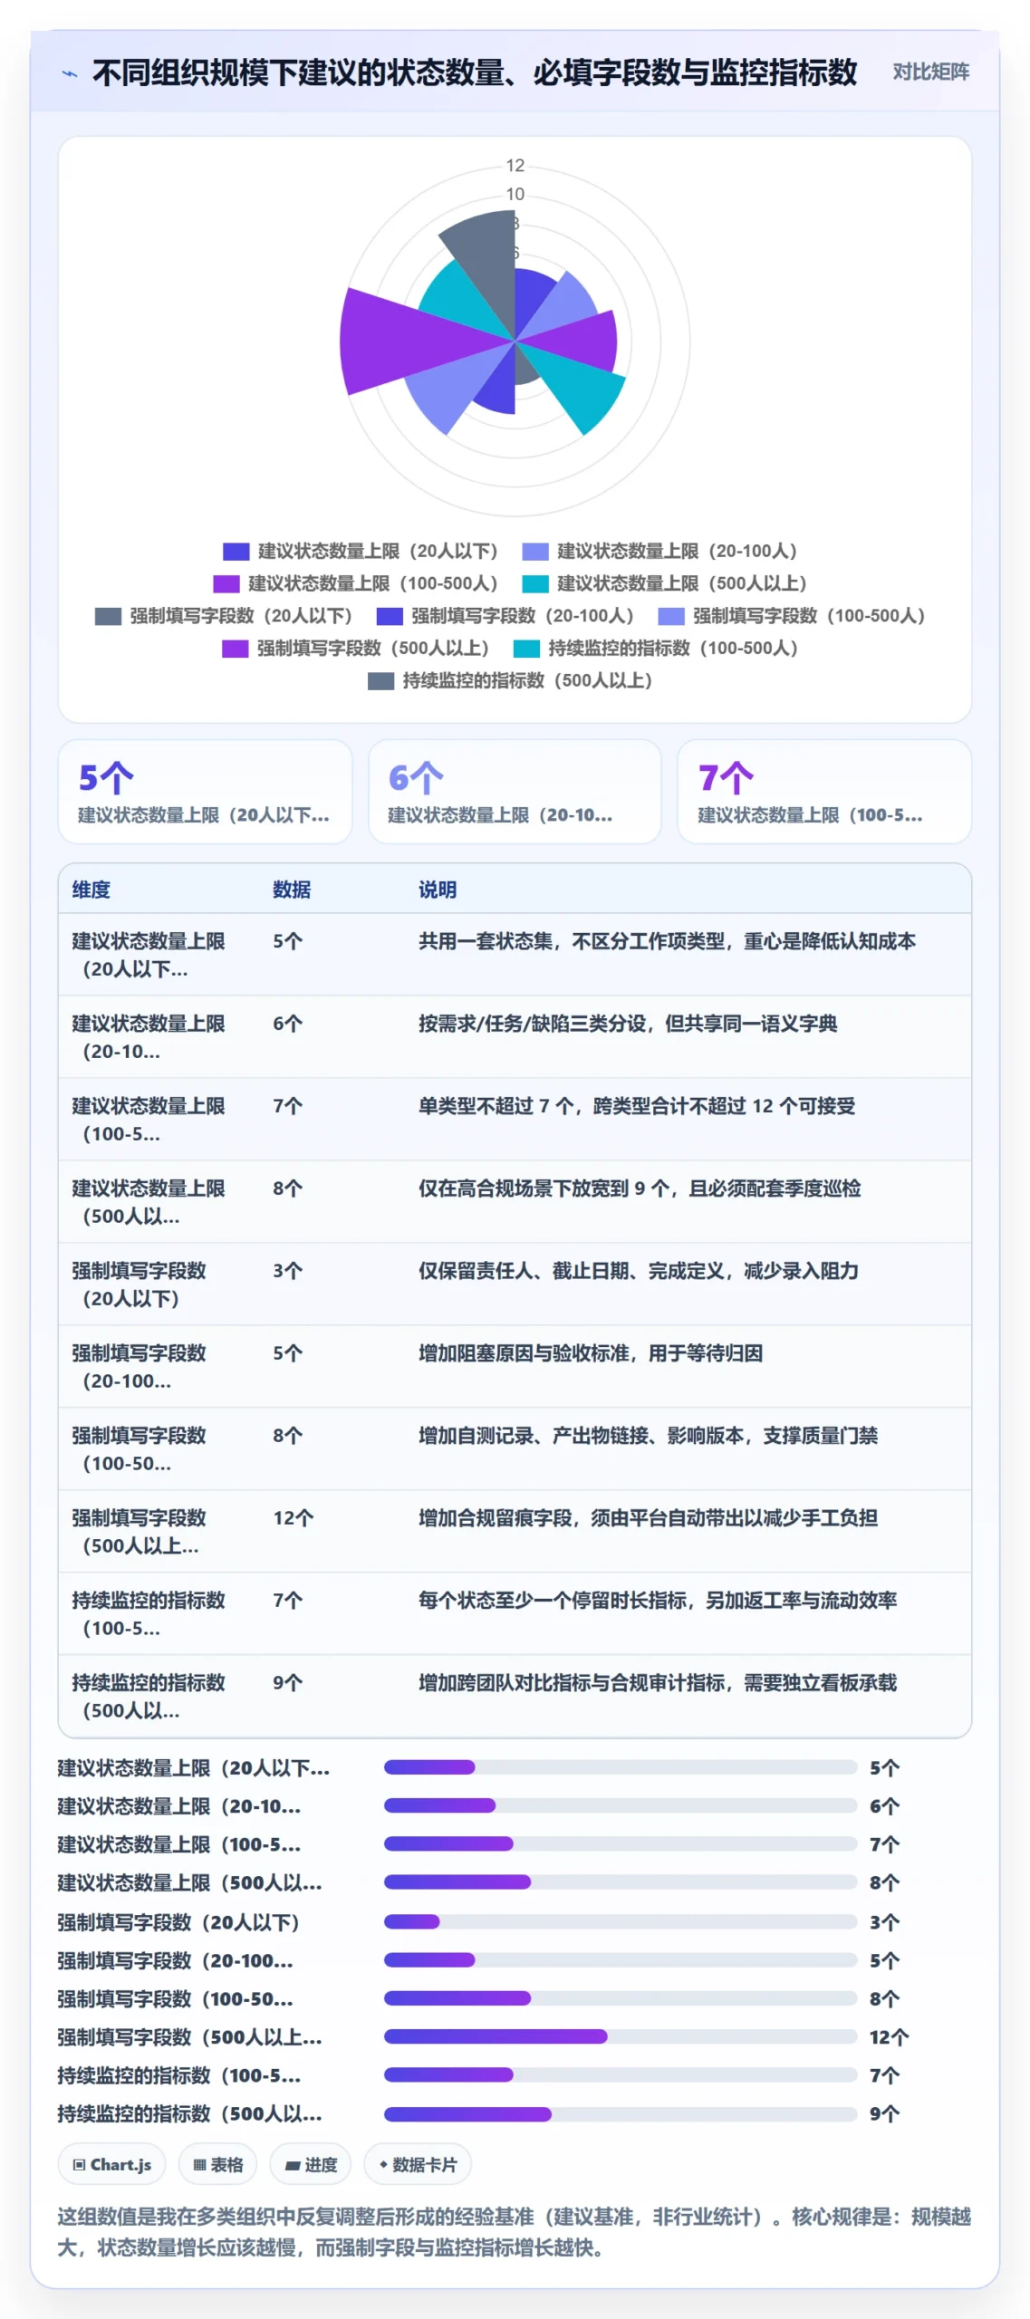
Task: Click progress bar for 建议状态数量上限（100-5…
Action: [621, 1844]
